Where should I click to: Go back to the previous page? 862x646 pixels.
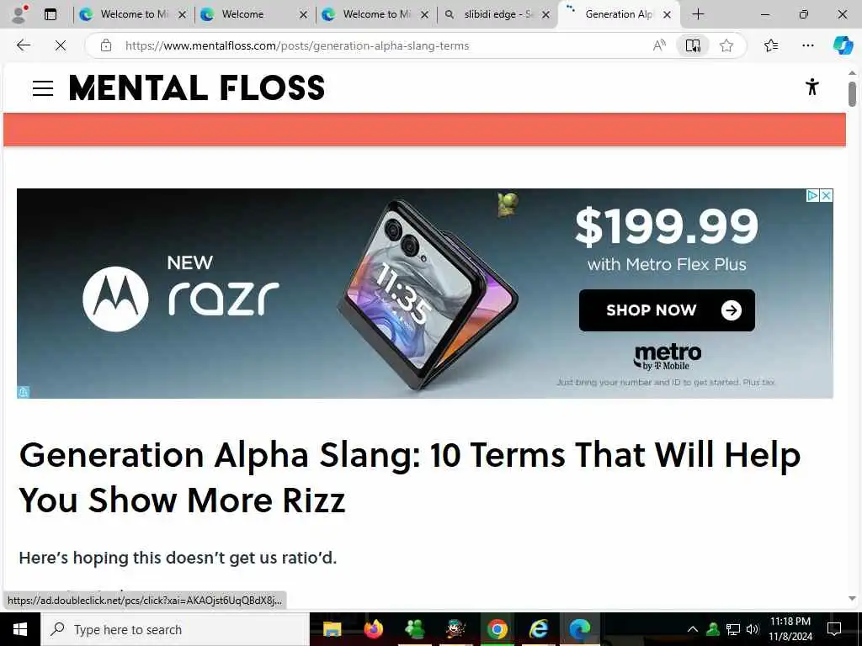(23, 45)
